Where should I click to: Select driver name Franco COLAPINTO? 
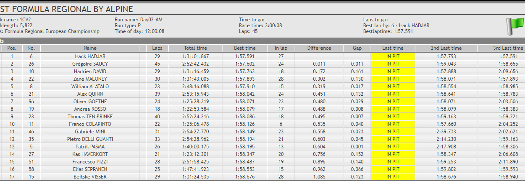coord(90,124)
